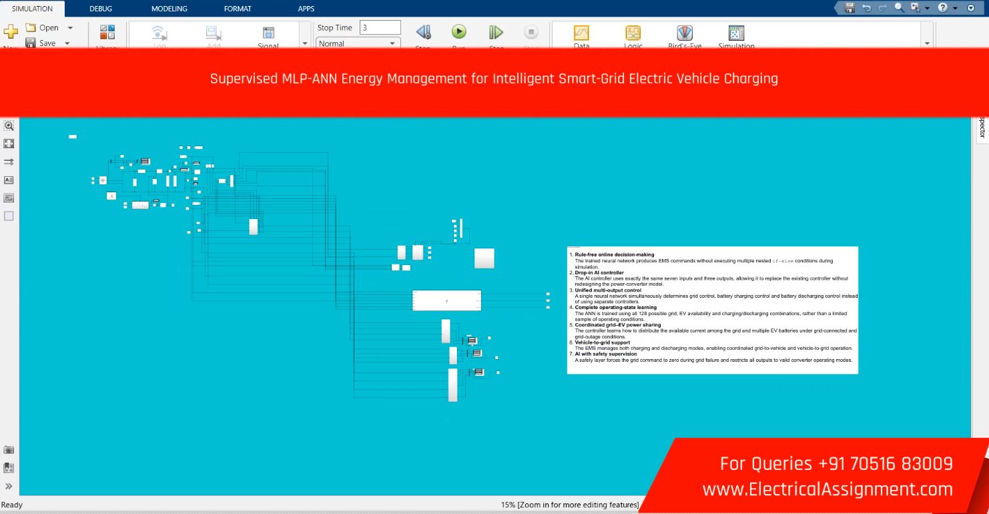Switch to the APPS tab
This screenshot has width=989, height=514.
pos(306,9)
